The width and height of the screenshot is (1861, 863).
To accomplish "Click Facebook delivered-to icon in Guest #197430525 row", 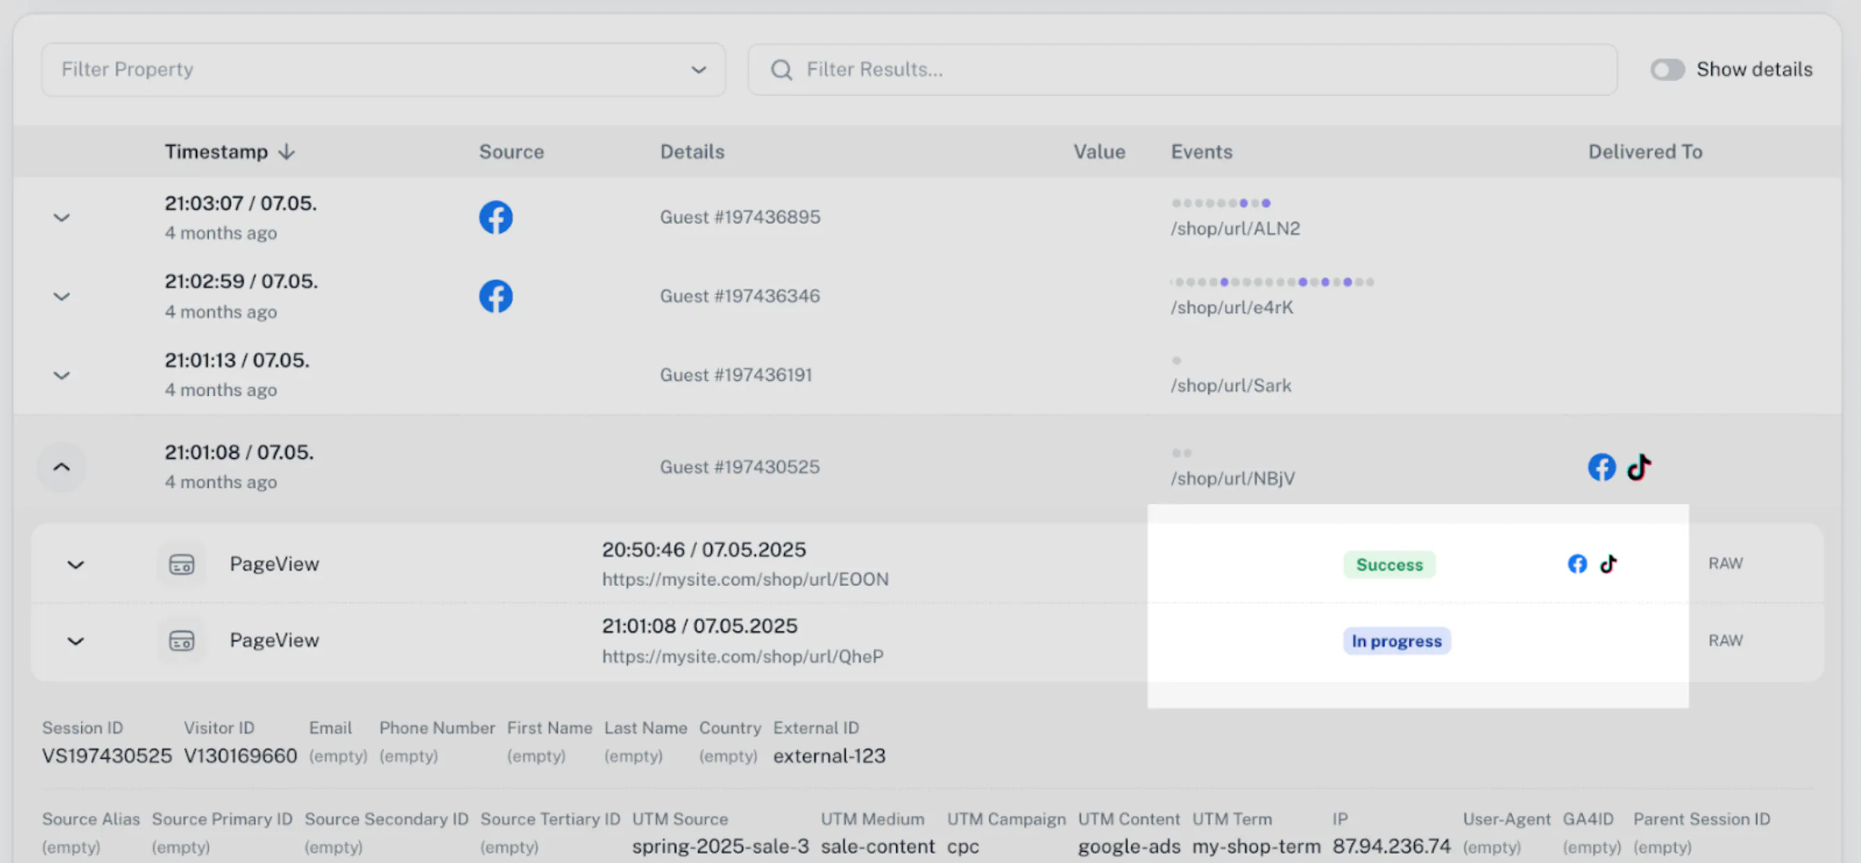I will click(1601, 467).
